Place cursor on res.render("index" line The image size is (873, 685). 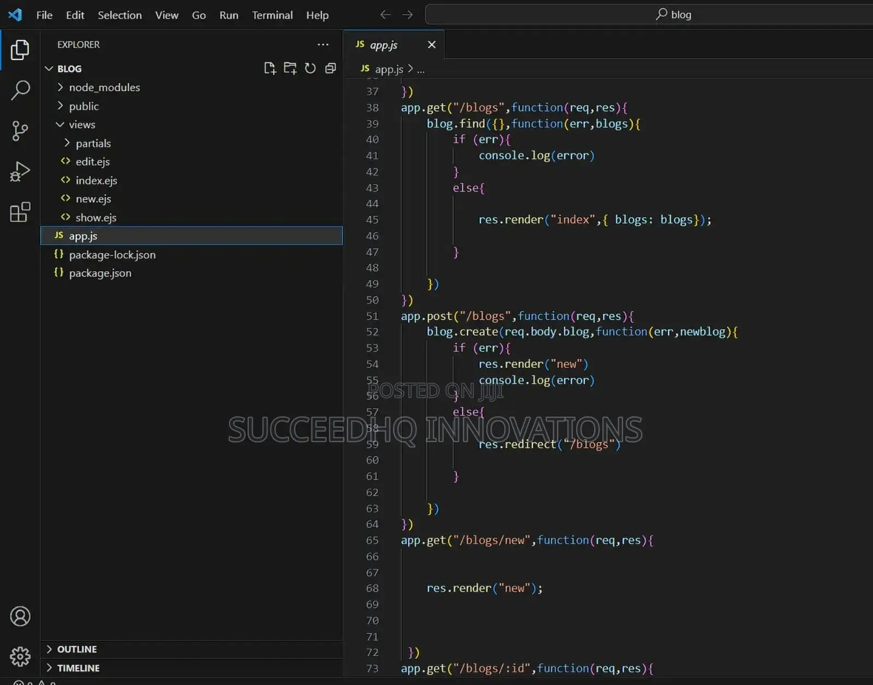point(595,220)
